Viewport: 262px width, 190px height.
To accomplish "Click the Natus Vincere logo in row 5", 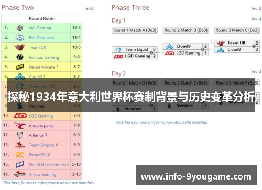I will (20, 67).
